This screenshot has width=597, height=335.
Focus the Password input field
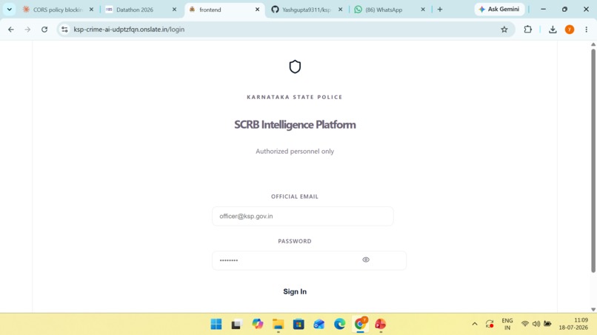(x=309, y=260)
